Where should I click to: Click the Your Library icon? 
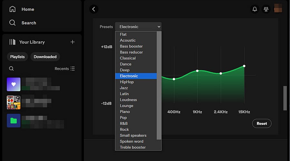tap(13, 42)
